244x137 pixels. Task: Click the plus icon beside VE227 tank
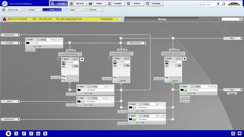(x=185, y=59)
